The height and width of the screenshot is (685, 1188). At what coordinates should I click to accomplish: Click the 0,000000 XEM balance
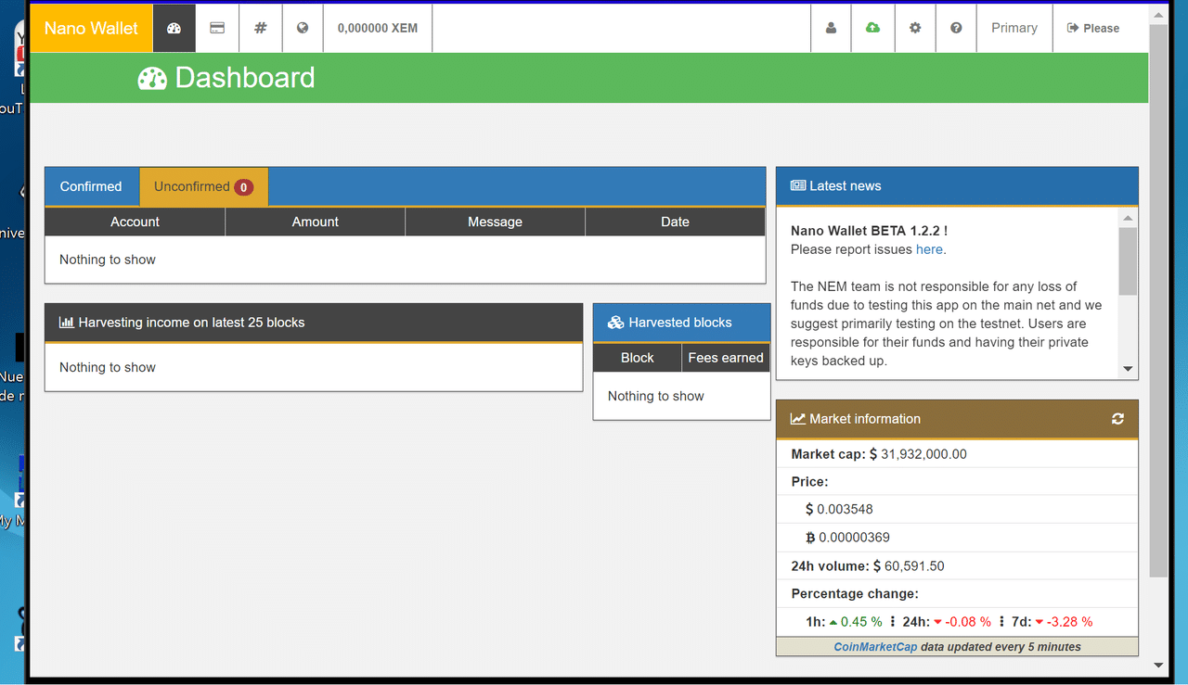tap(378, 28)
